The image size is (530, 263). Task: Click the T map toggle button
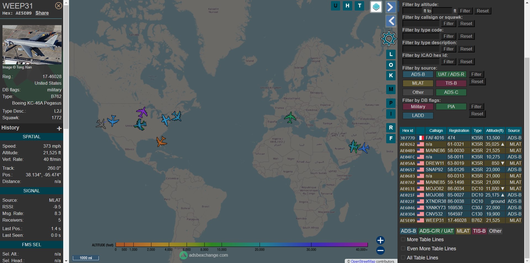tap(359, 6)
